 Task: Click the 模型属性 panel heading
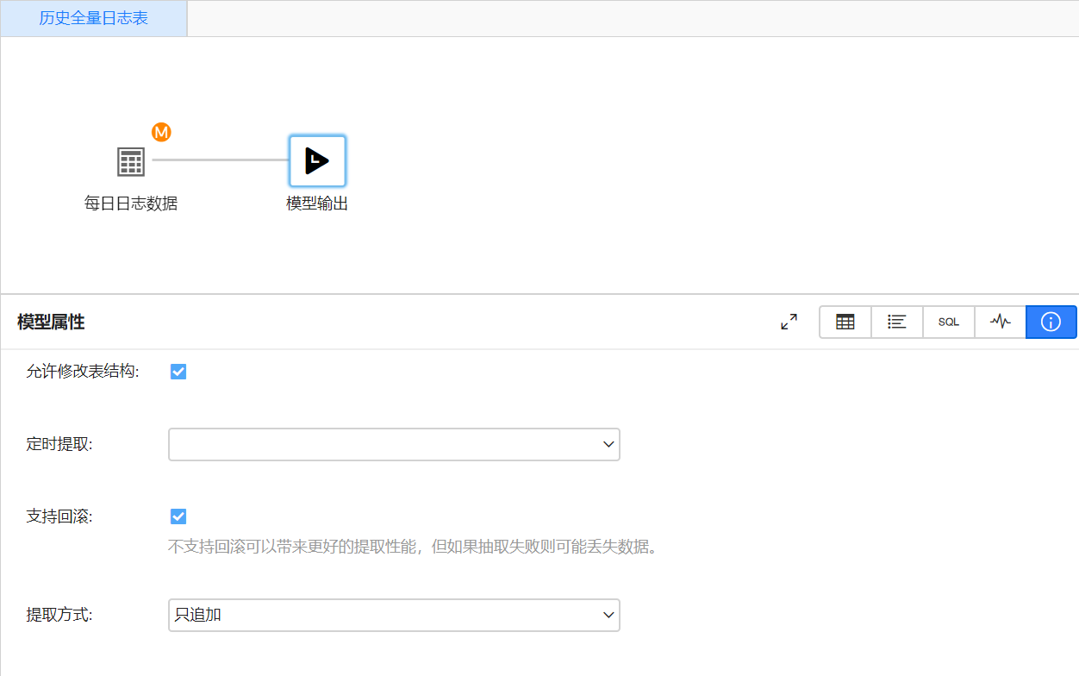51,322
